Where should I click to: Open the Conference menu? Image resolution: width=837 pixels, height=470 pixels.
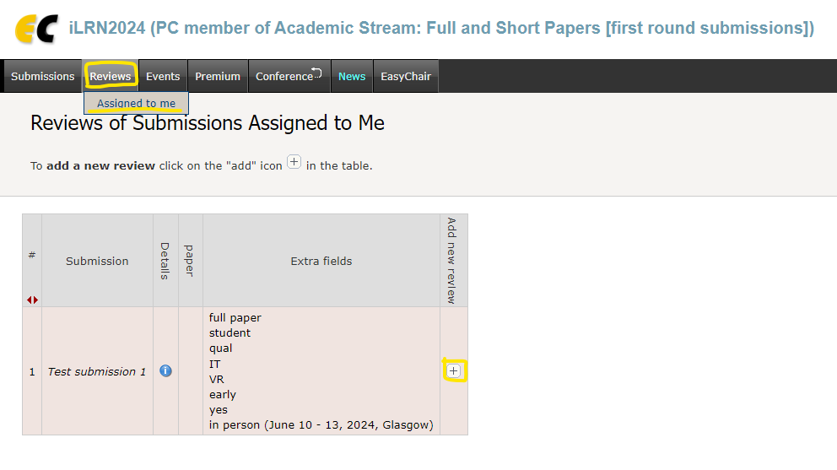tap(283, 76)
